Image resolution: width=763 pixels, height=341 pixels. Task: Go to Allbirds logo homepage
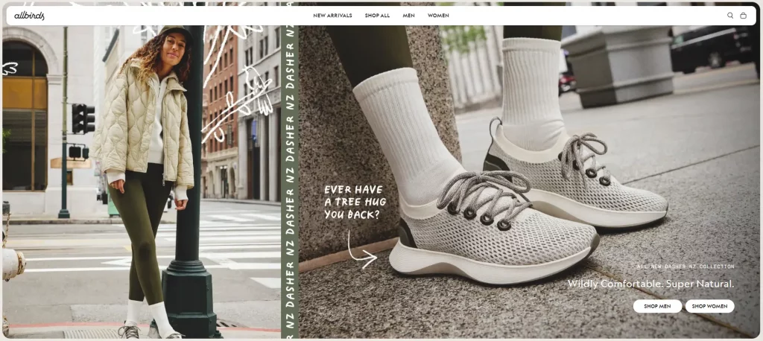coord(29,16)
